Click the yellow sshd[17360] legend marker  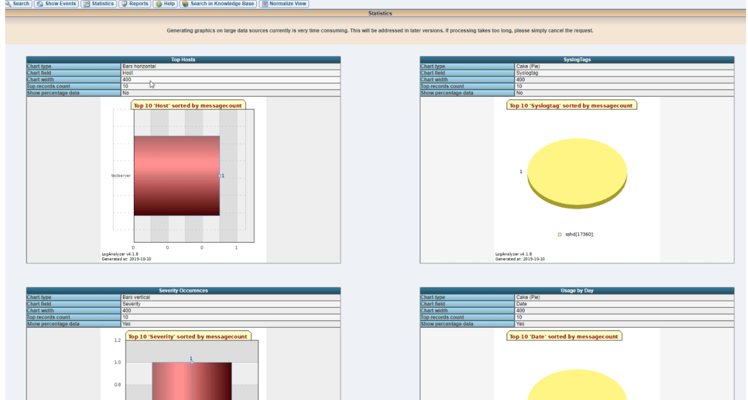[559, 234]
